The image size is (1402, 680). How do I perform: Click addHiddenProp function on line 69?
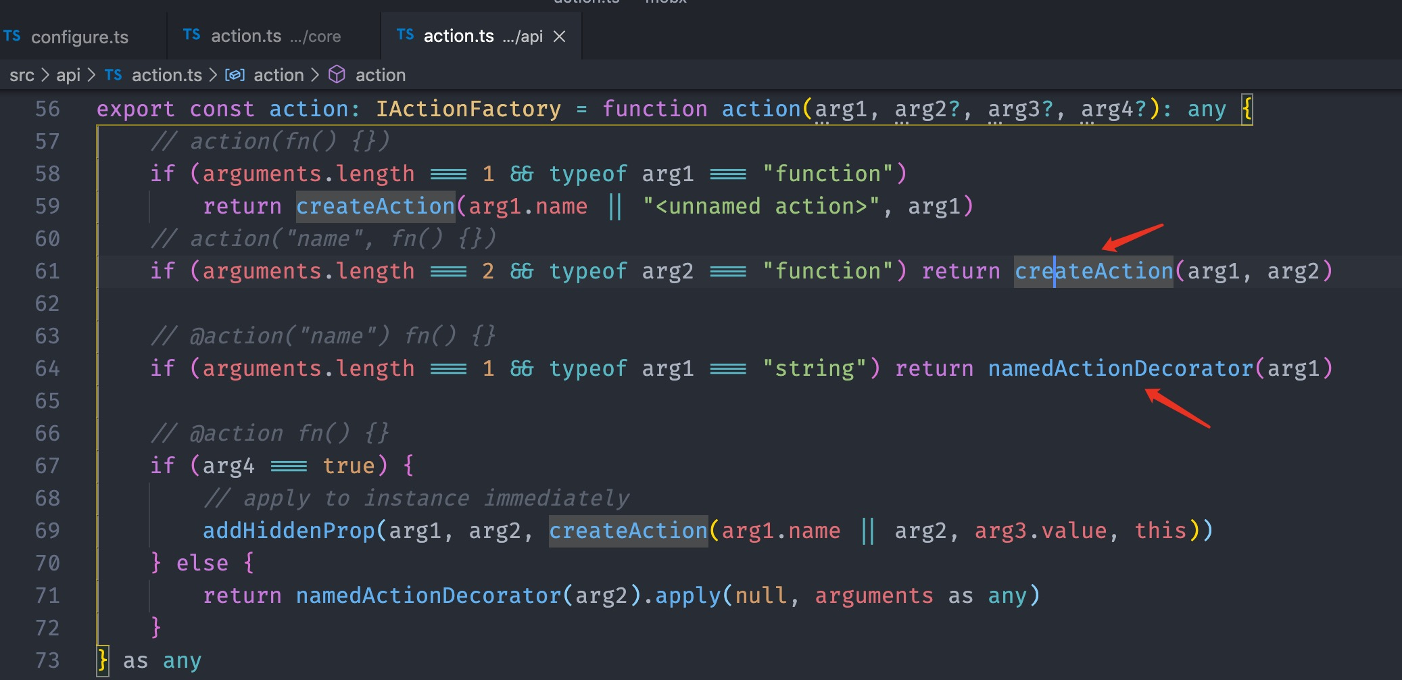[289, 531]
